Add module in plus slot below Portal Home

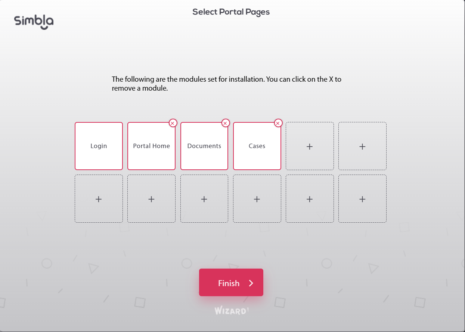coord(151,199)
